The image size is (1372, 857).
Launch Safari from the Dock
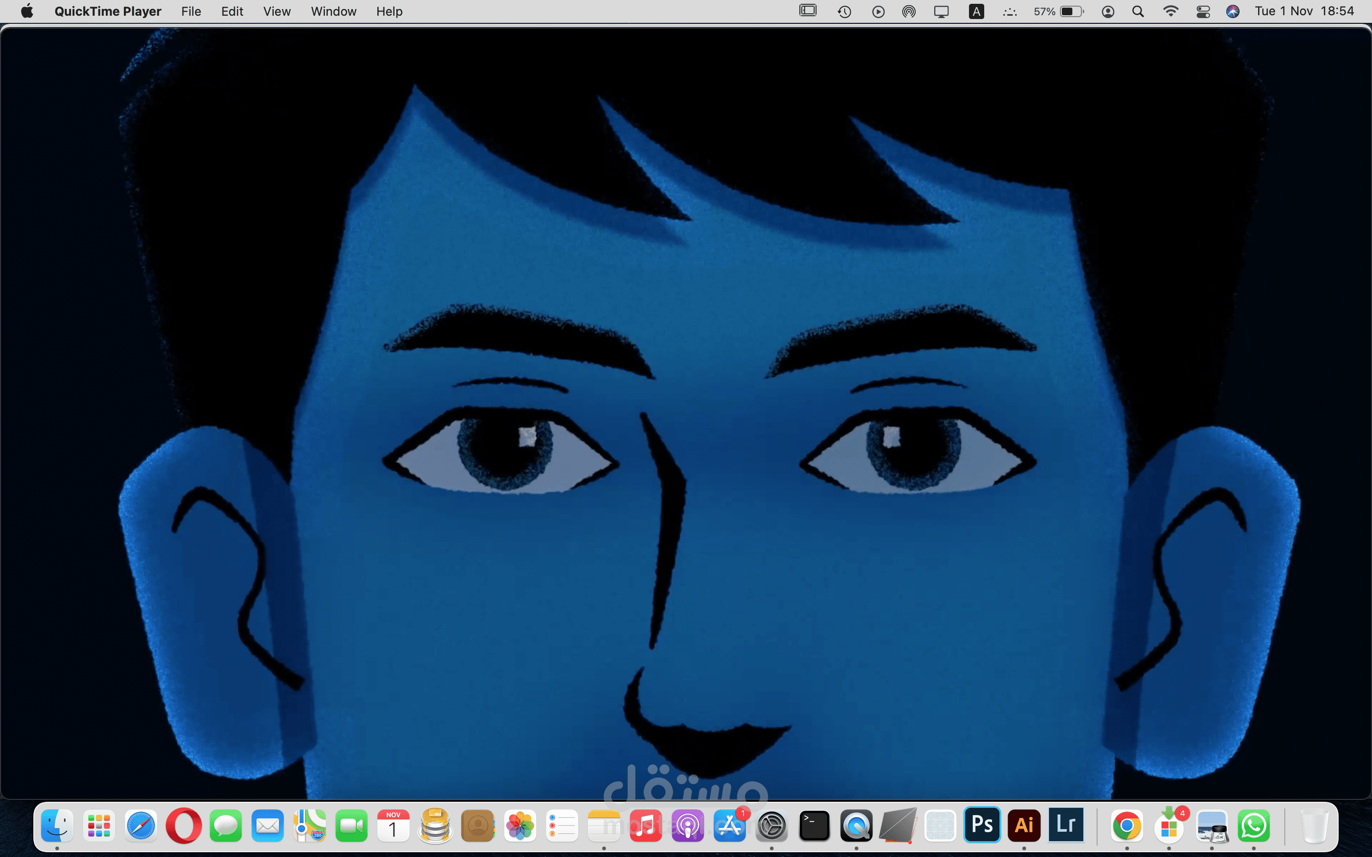[x=141, y=825]
